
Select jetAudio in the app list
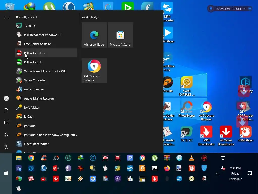46,126
